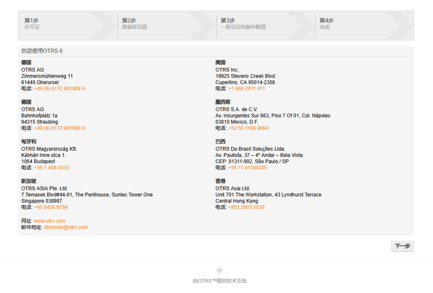Click the 19925 Stevens Creek Blvd. line
The image size is (433, 293).
[246, 76]
